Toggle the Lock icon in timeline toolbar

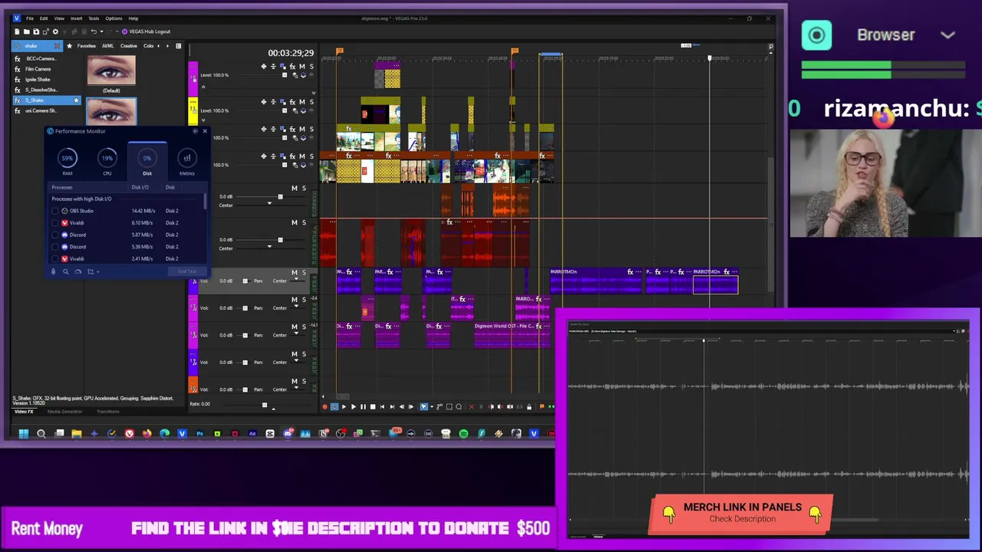529,407
